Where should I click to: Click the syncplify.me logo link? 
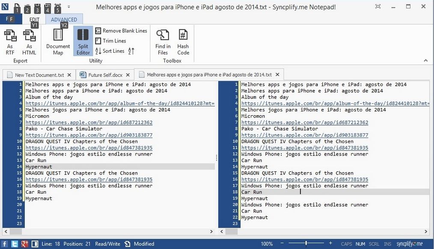click(x=410, y=244)
